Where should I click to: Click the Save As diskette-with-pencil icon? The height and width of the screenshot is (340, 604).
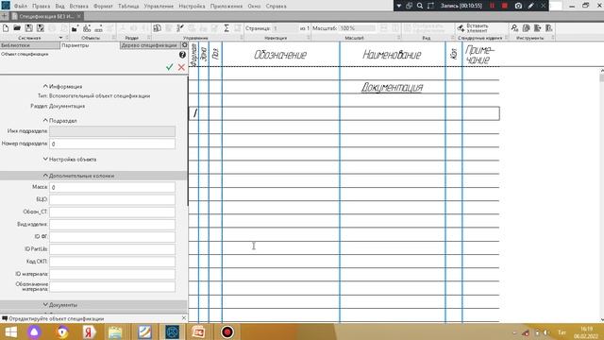(x=40, y=28)
